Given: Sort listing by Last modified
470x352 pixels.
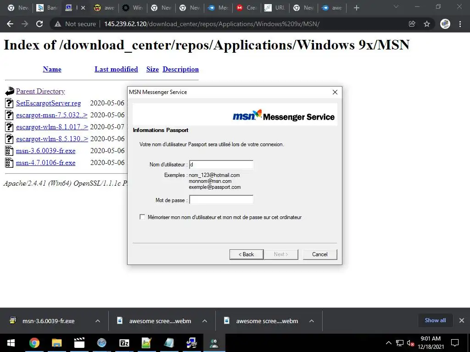Looking at the screenshot, I should click(116, 69).
